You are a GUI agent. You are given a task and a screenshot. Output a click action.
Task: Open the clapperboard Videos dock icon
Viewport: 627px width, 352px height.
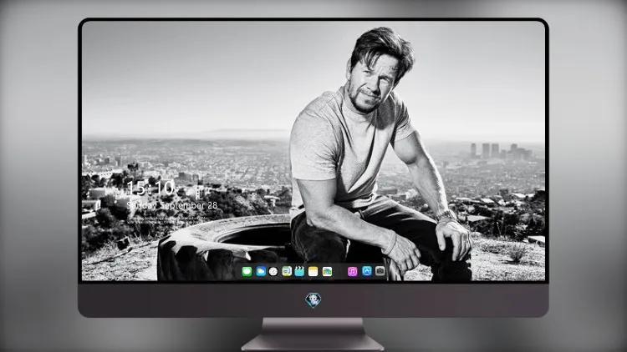tap(299, 271)
